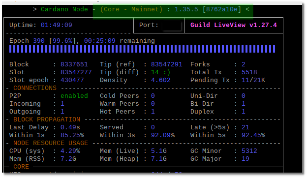This screenshot has height=178, width=307.
Task: Select the Served value 0
Action: tap(153, 127)
